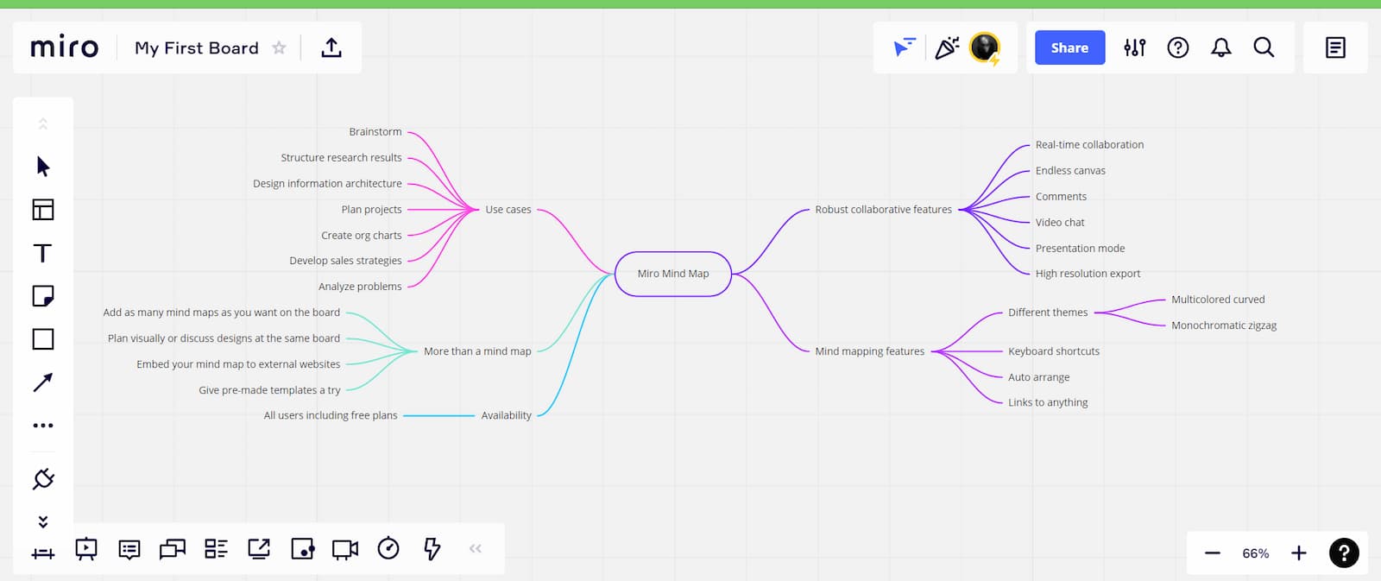Open the user avatar profile
The height and width of the screenshot is (581, 1381).
pyautogui.click(x=985, y=47)
